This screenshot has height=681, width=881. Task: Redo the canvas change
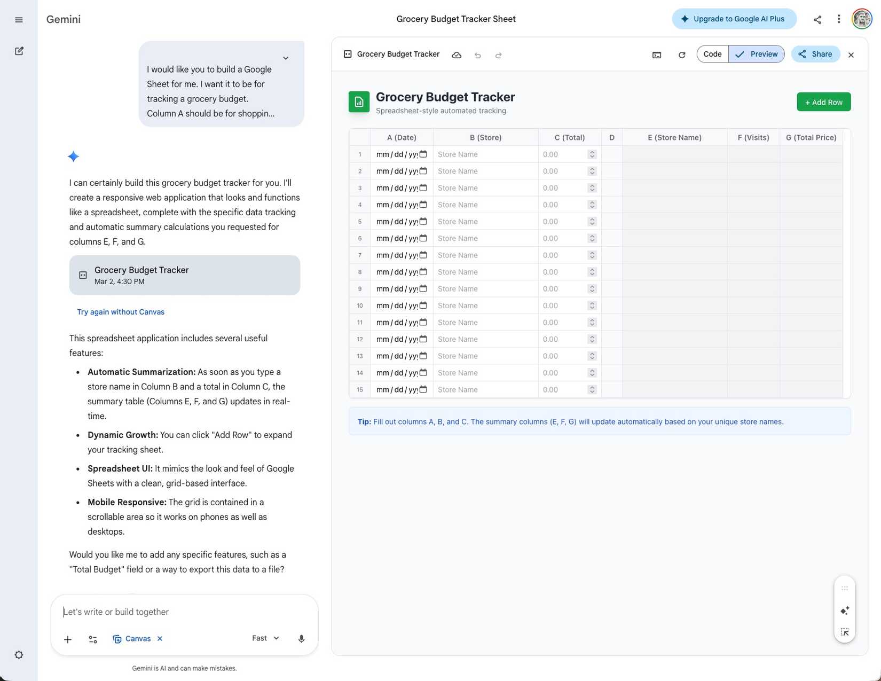pos(499,55)
